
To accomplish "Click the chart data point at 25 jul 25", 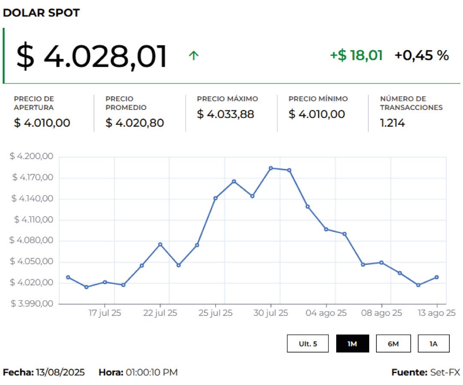I will click(216, 198).
